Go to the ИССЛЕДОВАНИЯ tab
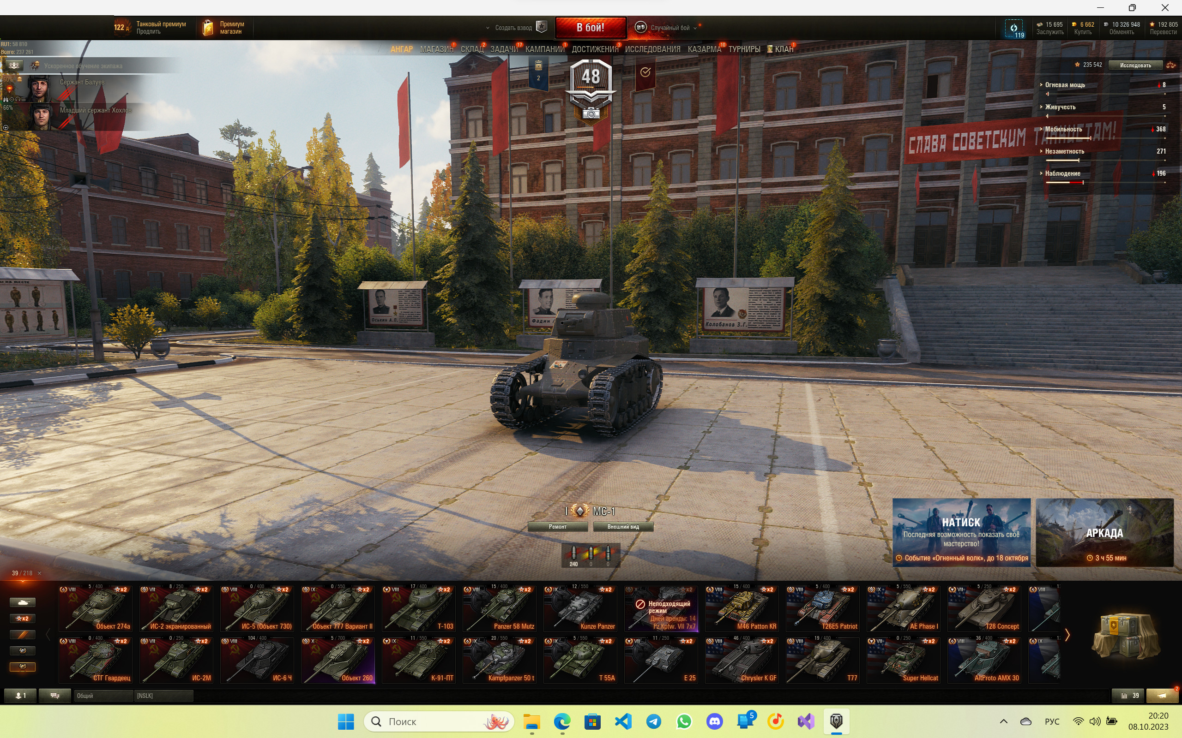 pos(652,49)
